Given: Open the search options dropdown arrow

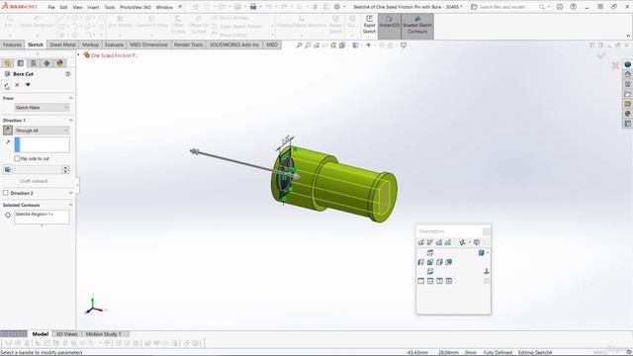Looking at the screenshot, I should 549,7.
